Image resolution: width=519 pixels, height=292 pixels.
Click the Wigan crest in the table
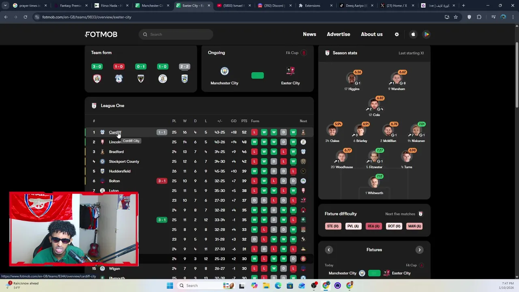(x=102, y=268)
